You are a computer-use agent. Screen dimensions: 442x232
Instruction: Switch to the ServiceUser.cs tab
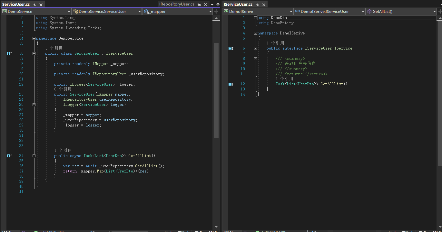(16, 5)
